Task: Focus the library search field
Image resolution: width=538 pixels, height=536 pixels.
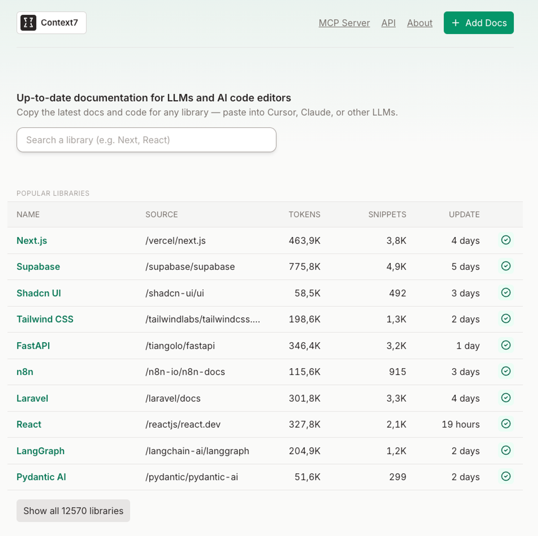Action: coord(146,140)
